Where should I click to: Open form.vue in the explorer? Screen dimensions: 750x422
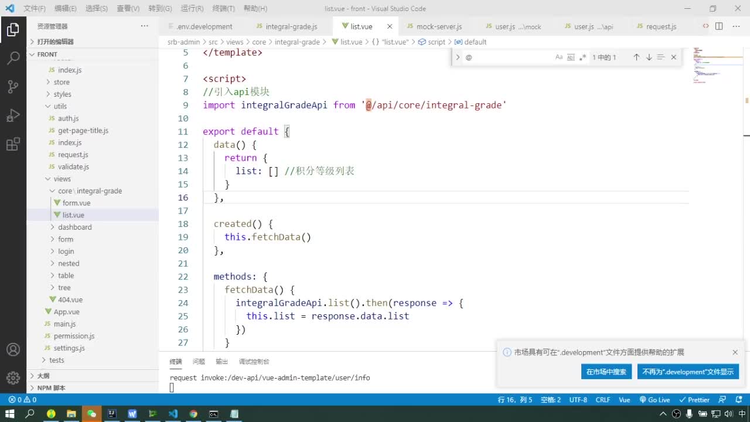point(93,203)
